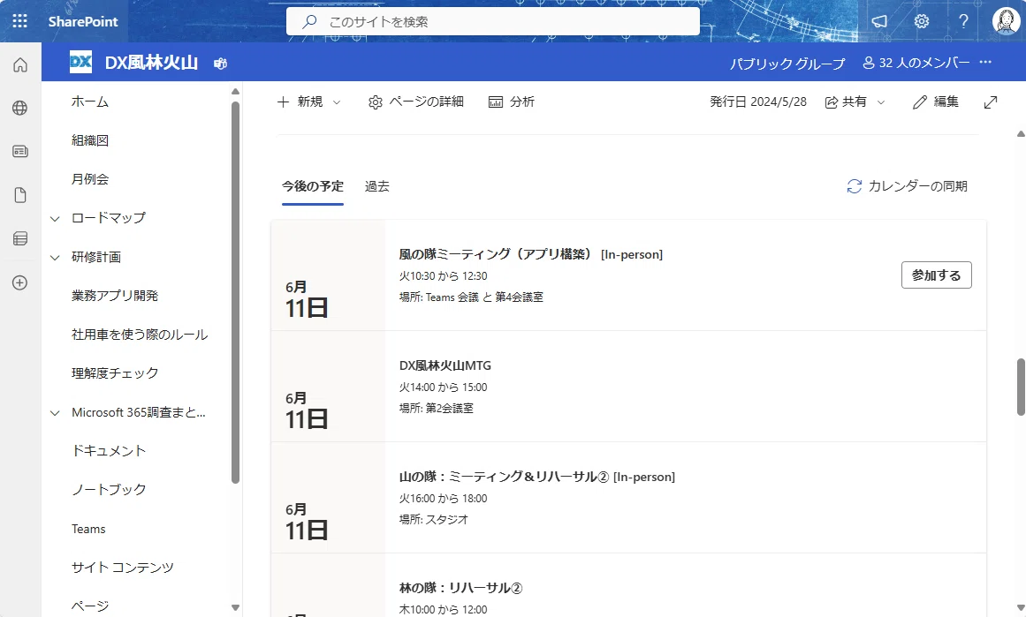Click 火10:30 から 12:30 time text
1026x617 pixels.
(443, 275)
